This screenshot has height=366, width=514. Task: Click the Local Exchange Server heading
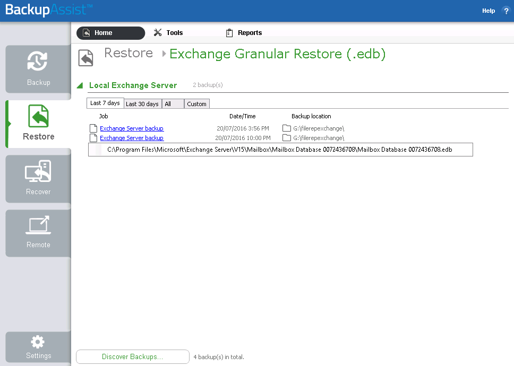(x=133, y=85)
